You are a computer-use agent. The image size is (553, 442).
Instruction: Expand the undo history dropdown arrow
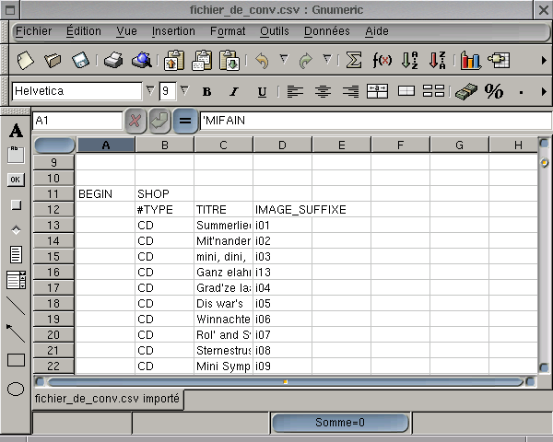[284, 60]
